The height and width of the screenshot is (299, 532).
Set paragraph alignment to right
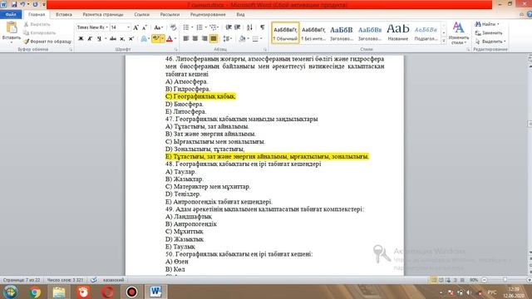pyautogui.click(x=204, y=39)
